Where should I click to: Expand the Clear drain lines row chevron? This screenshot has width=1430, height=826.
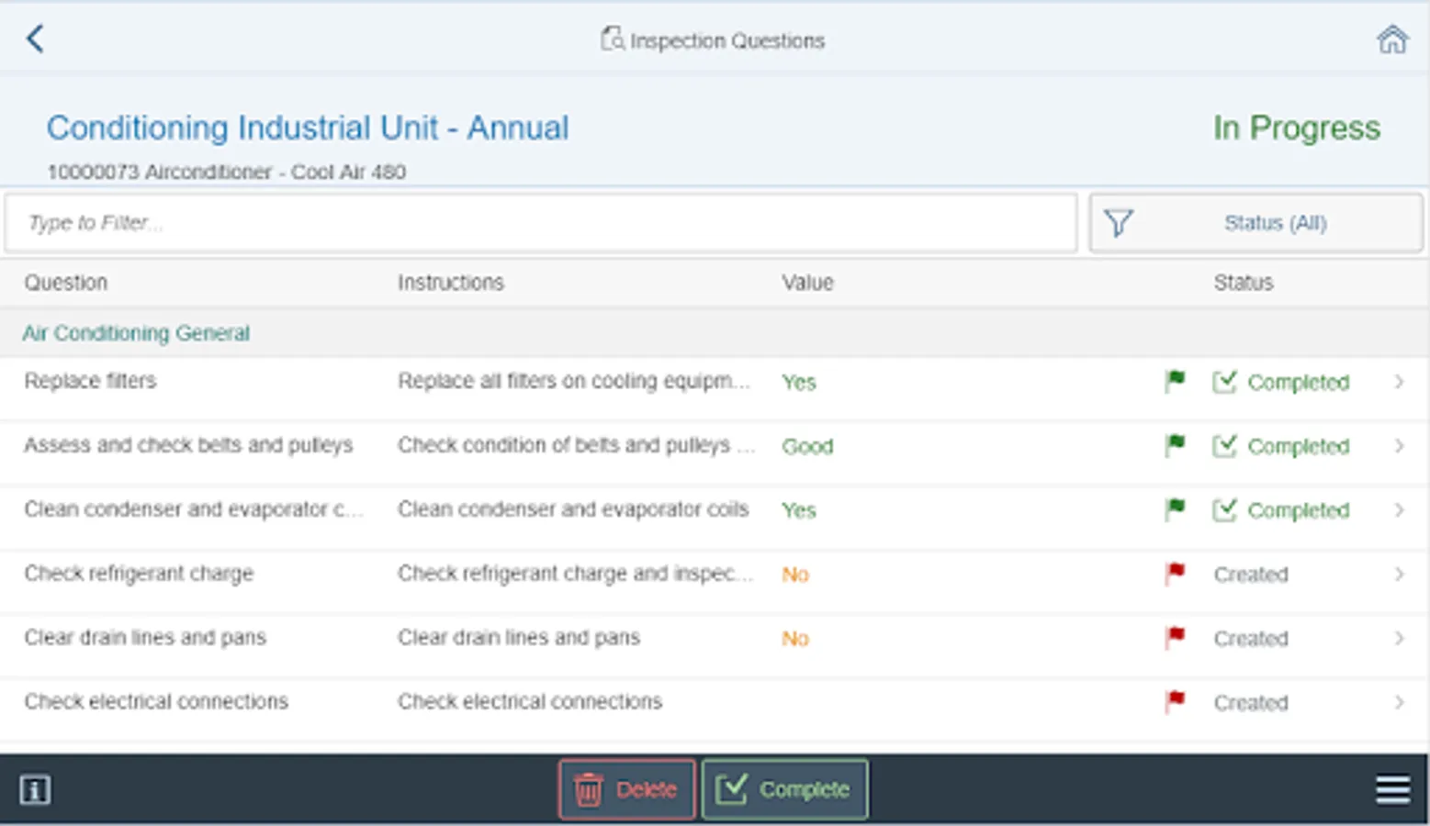pos(1399,638)
